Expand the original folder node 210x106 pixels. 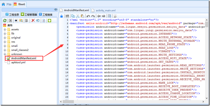tap(5, 38)
